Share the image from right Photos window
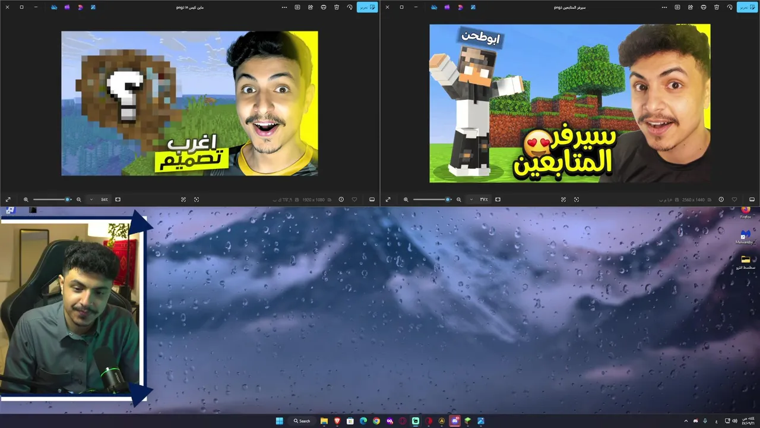The image size is (760, 428). (x=691, y=7)
